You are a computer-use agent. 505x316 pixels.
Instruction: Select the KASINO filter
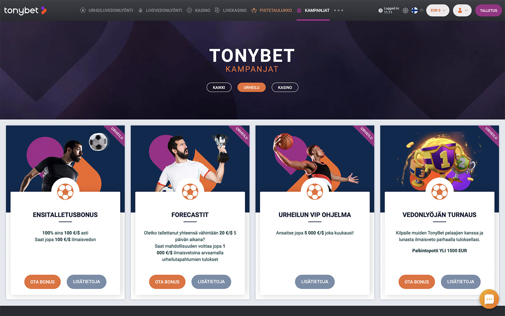pyautogui.click(x=285, y=87)
